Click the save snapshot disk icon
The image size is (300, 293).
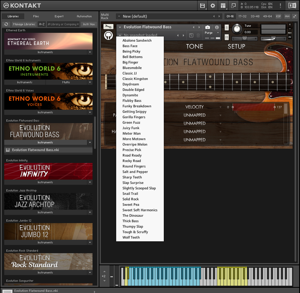click(x=191, y=35)
